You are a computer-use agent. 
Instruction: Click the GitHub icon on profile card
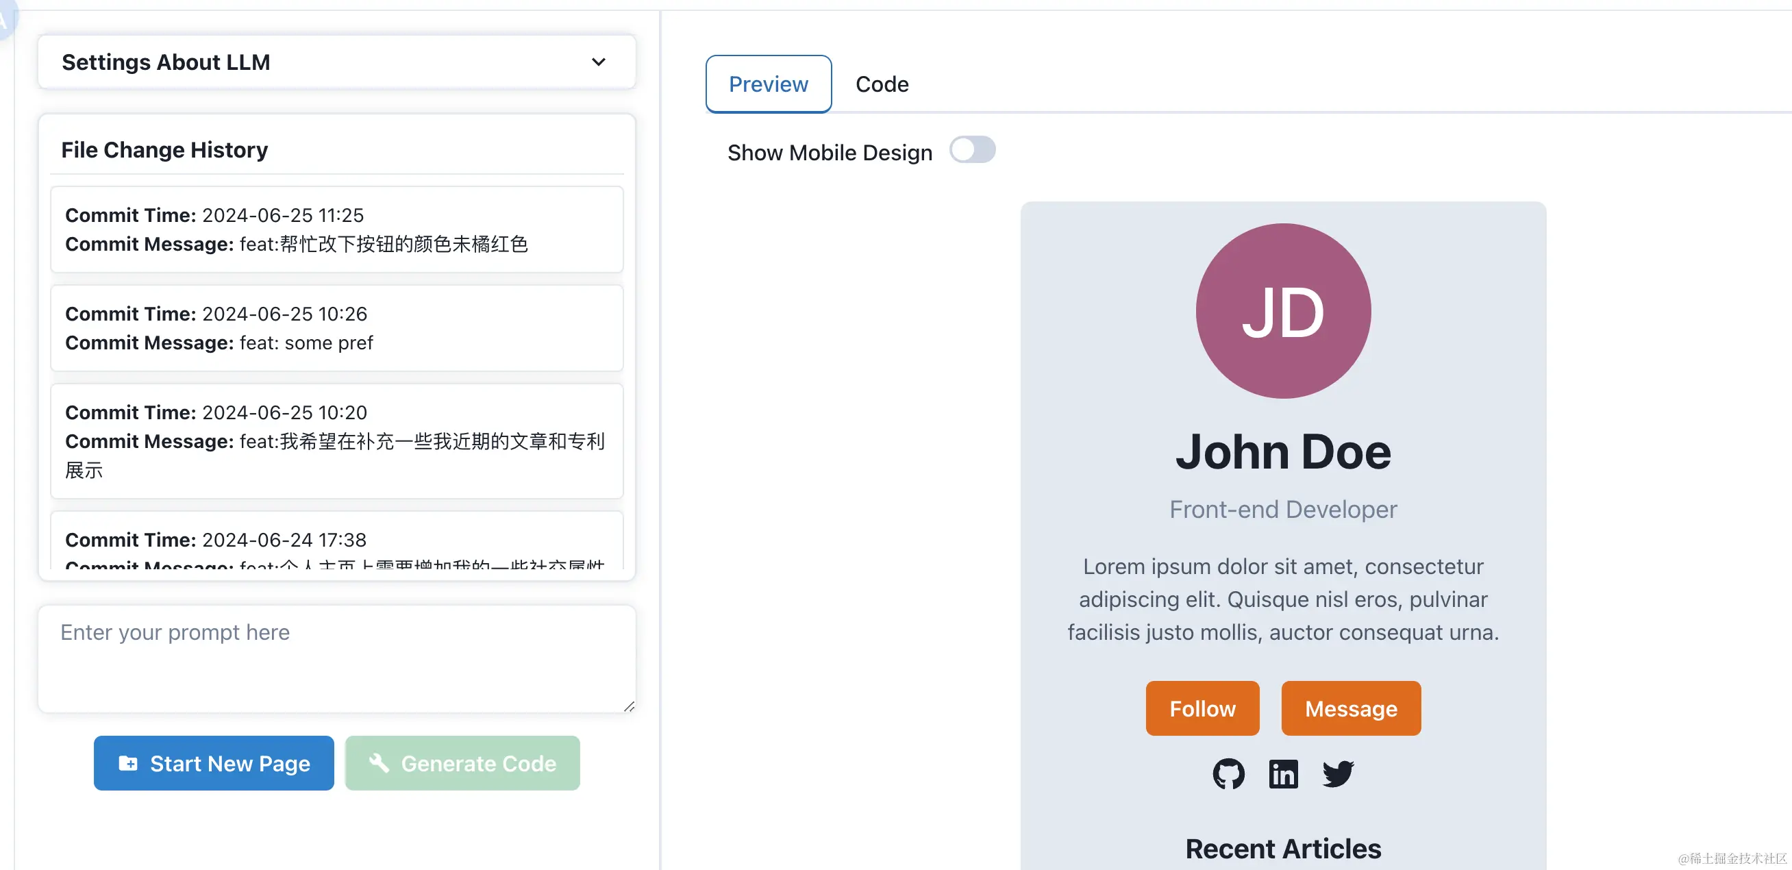(1228, 773)
